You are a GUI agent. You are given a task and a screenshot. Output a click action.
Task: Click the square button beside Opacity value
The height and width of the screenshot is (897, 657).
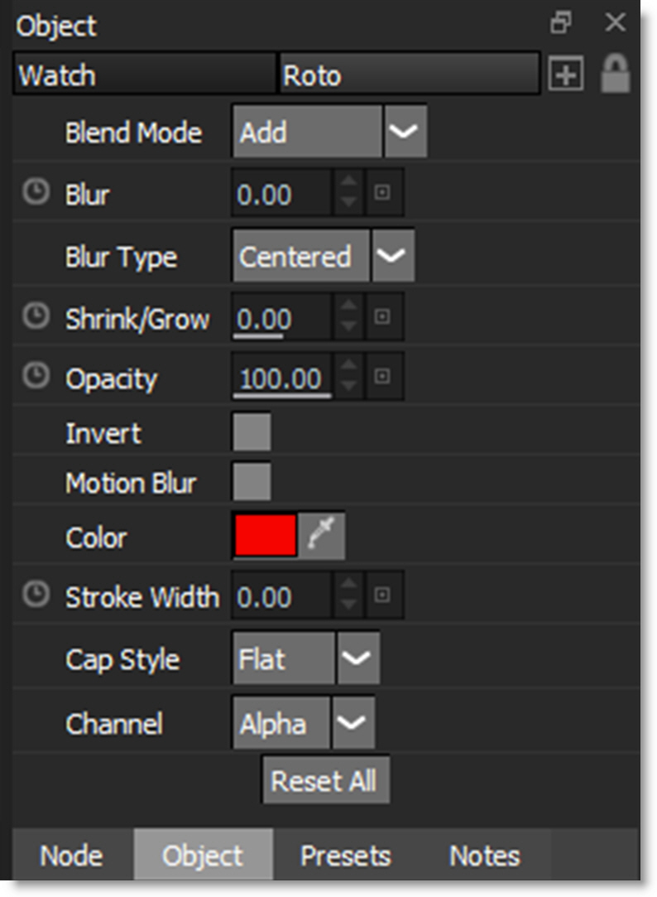[382, 378]
